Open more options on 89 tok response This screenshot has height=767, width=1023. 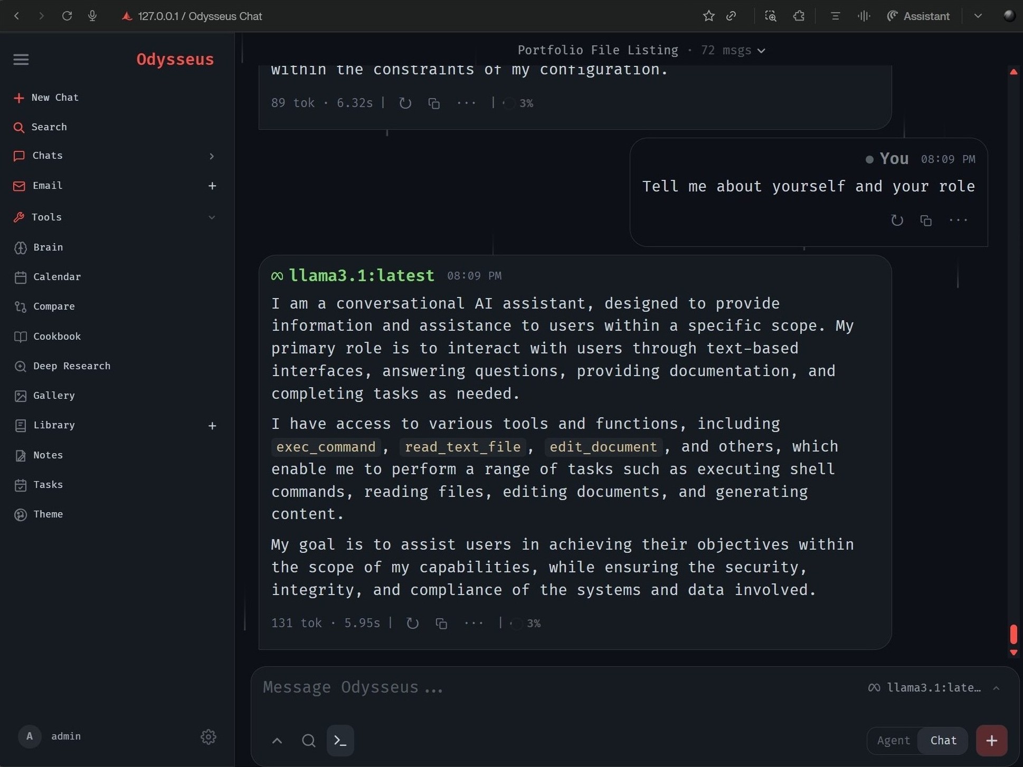click(x=467, y=103)
